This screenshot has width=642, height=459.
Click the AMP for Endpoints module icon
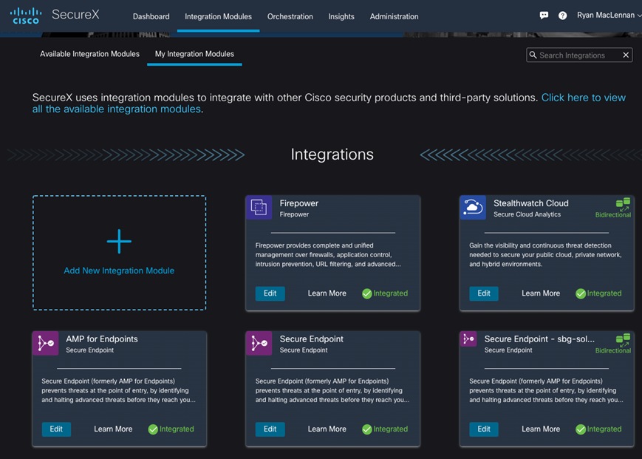pyautogui.click(x=46, y=343)
